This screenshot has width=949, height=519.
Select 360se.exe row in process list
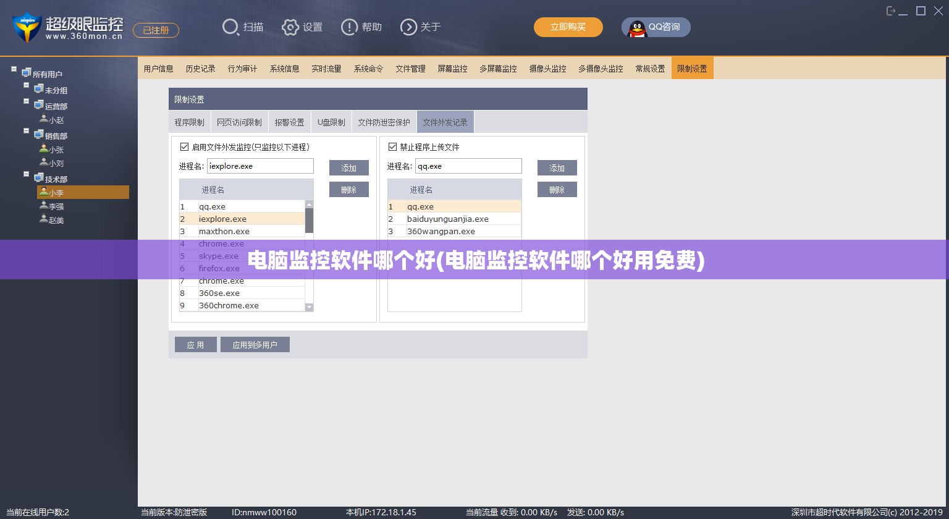pyautogui.click(x=242, y=293)
